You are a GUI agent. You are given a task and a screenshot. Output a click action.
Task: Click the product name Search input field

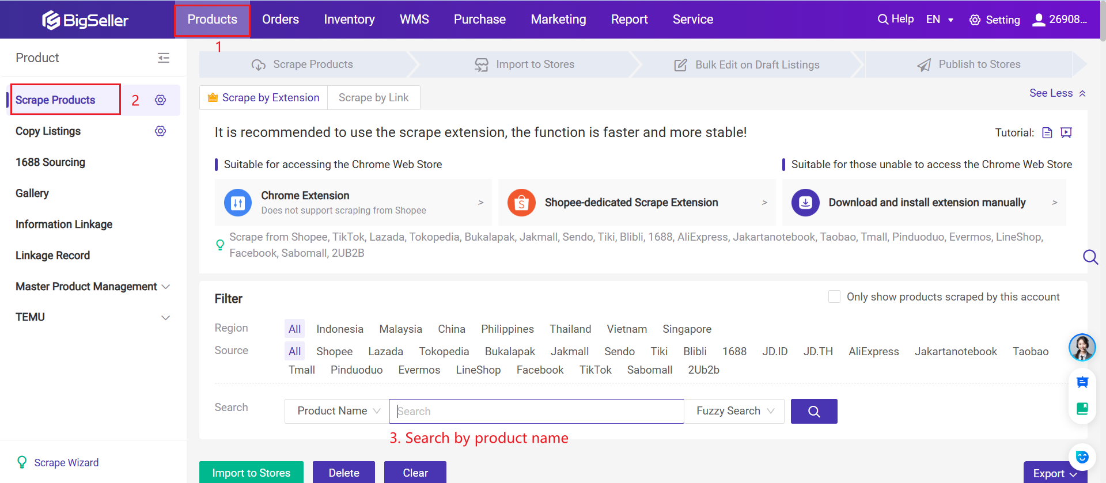click(536, 411)
